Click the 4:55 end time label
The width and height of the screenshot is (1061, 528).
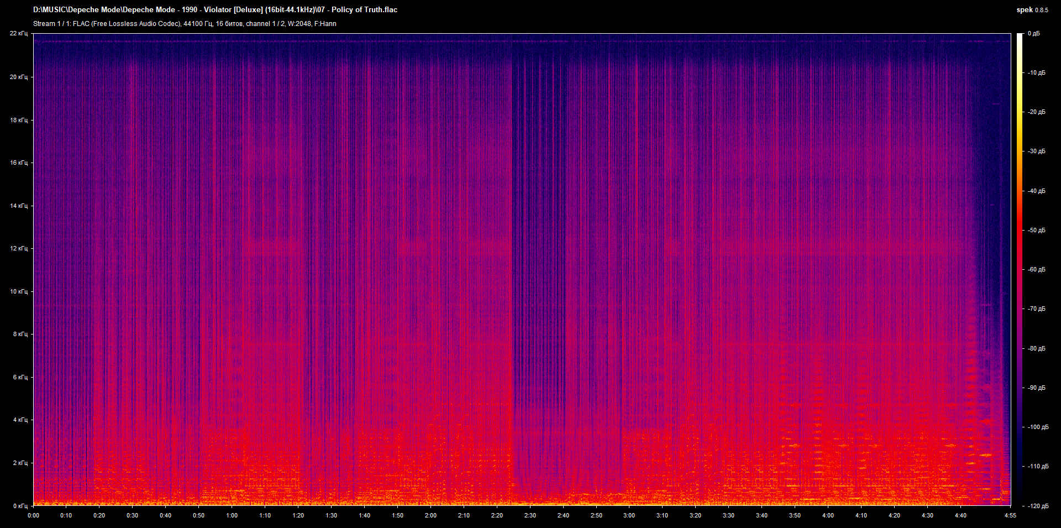pos(1010,515)
